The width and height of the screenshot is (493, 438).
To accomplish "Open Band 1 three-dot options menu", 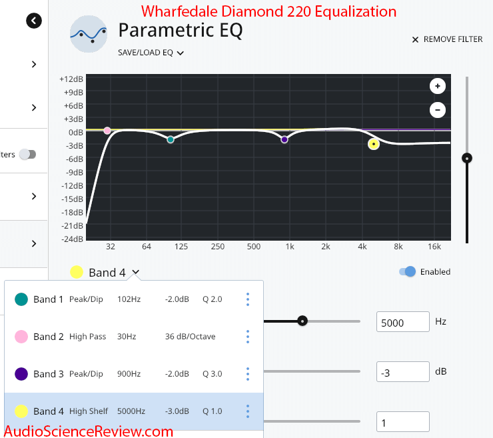I will tap(248, 299).
